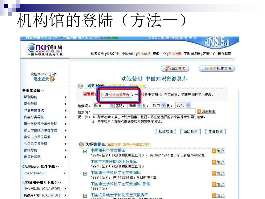Viewport: 265px width, 199px height.
Task: Open 简介 for 中国博士学位论文全文数据库
Action: coord(218,173)
